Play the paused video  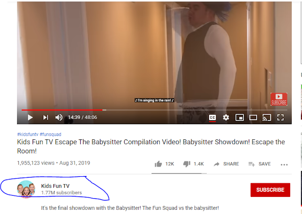[30, 118]
